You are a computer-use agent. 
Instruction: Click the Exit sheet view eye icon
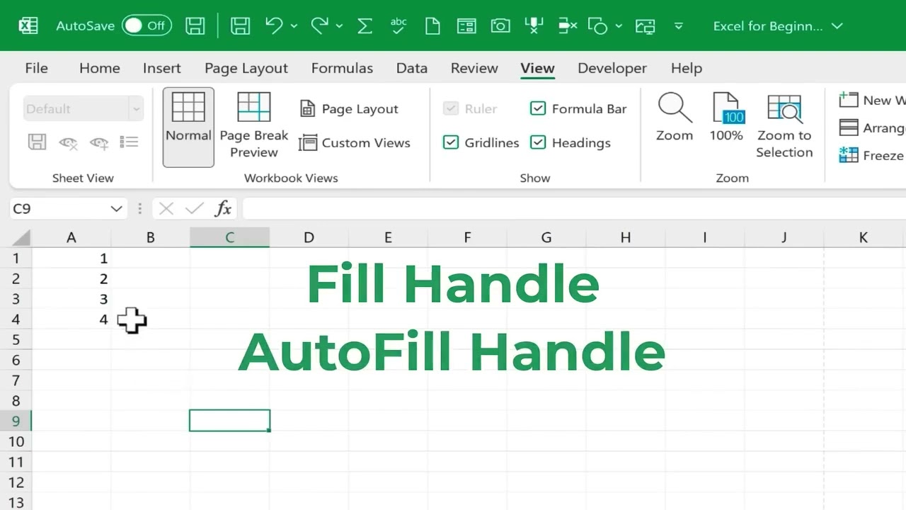[x=68, y=142]
